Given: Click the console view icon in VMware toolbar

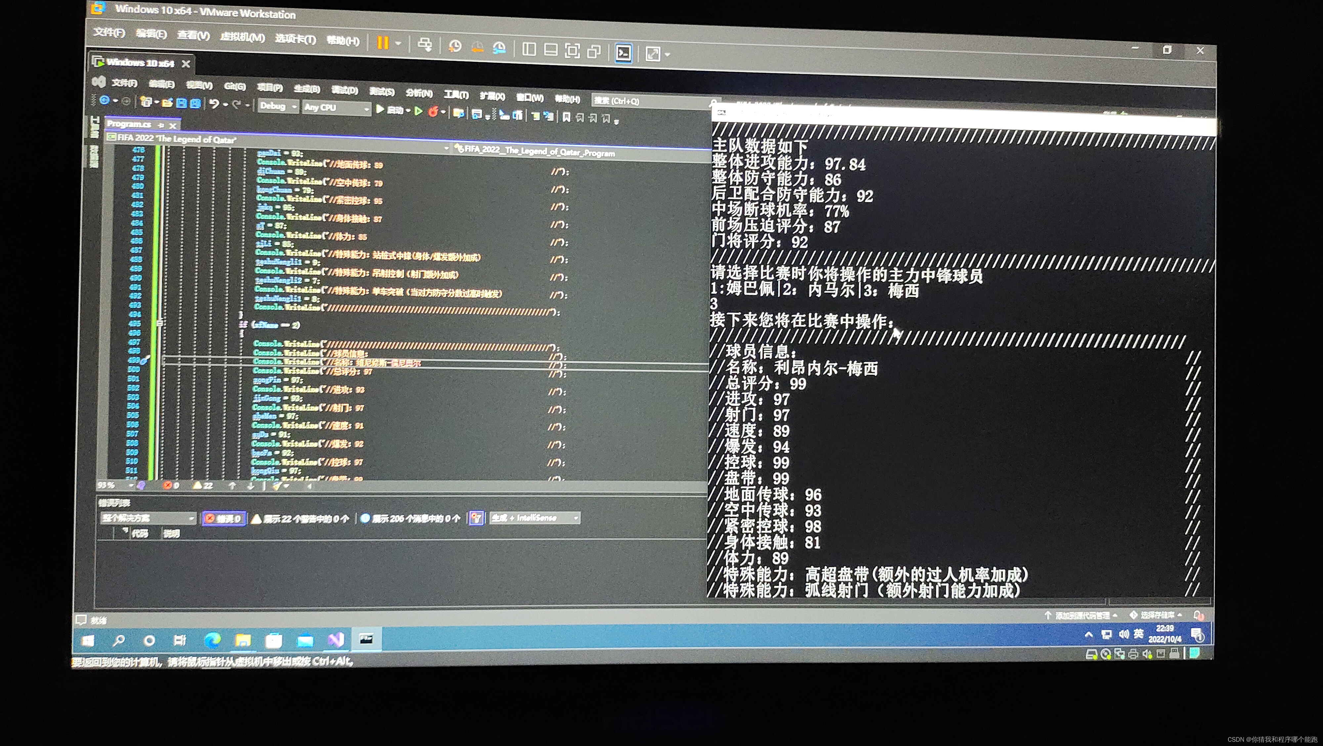Looking at the screenshot, I should coord(623,53).
